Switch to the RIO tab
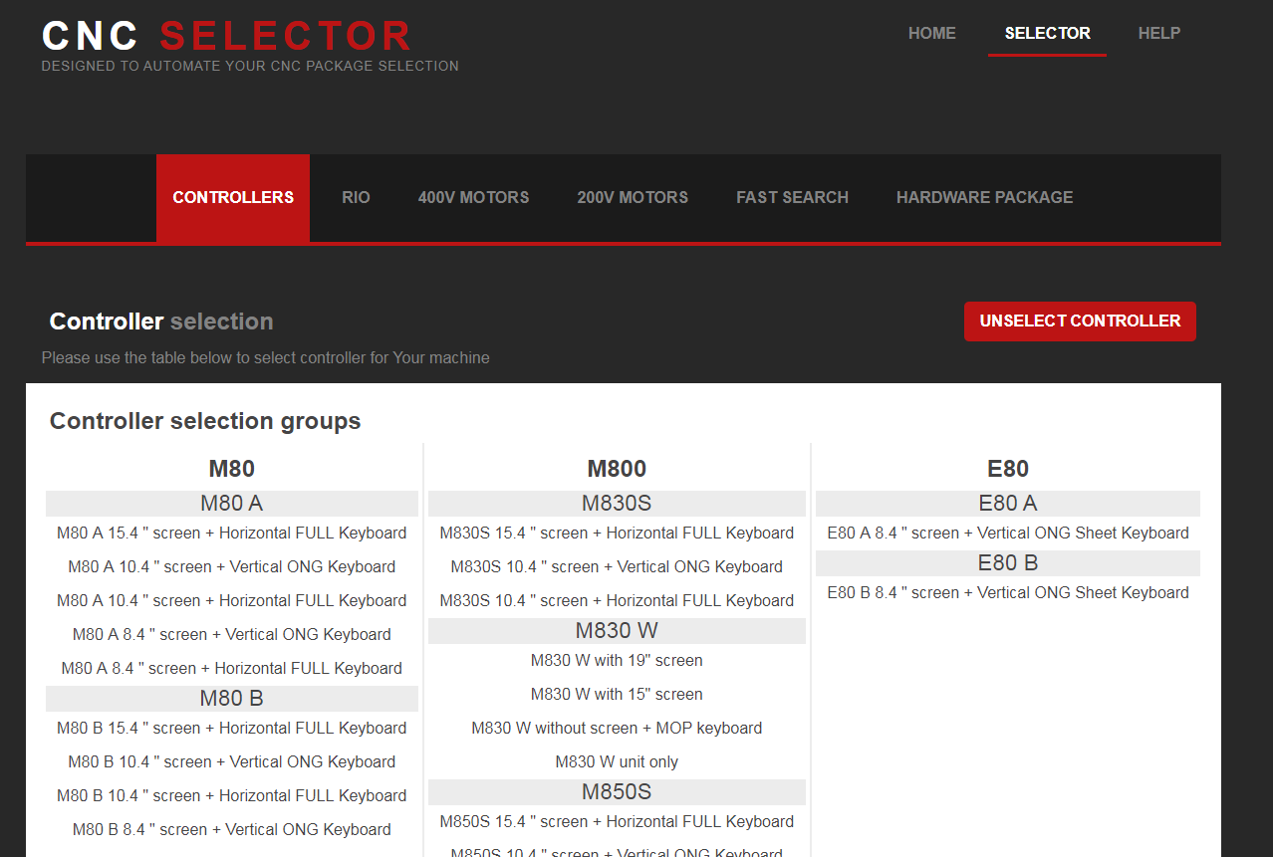This screenshot has height=857, width=1273. tap(356, 197)
